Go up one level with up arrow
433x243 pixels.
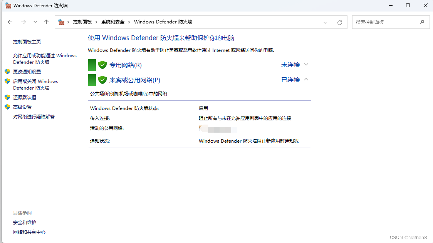coord(46,22)
